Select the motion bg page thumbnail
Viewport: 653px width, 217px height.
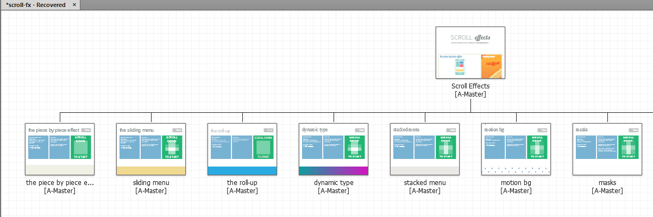[x=516, y=149]
